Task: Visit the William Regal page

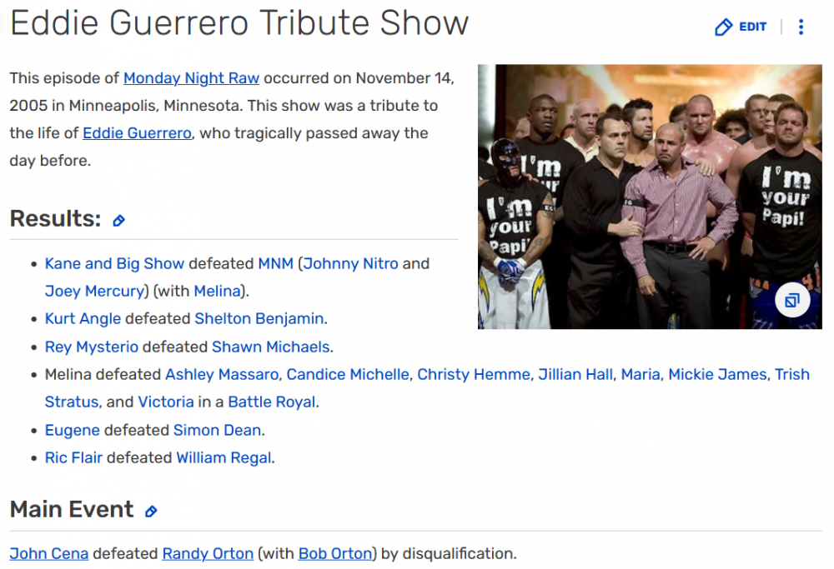Action: (x=224, y=458)
